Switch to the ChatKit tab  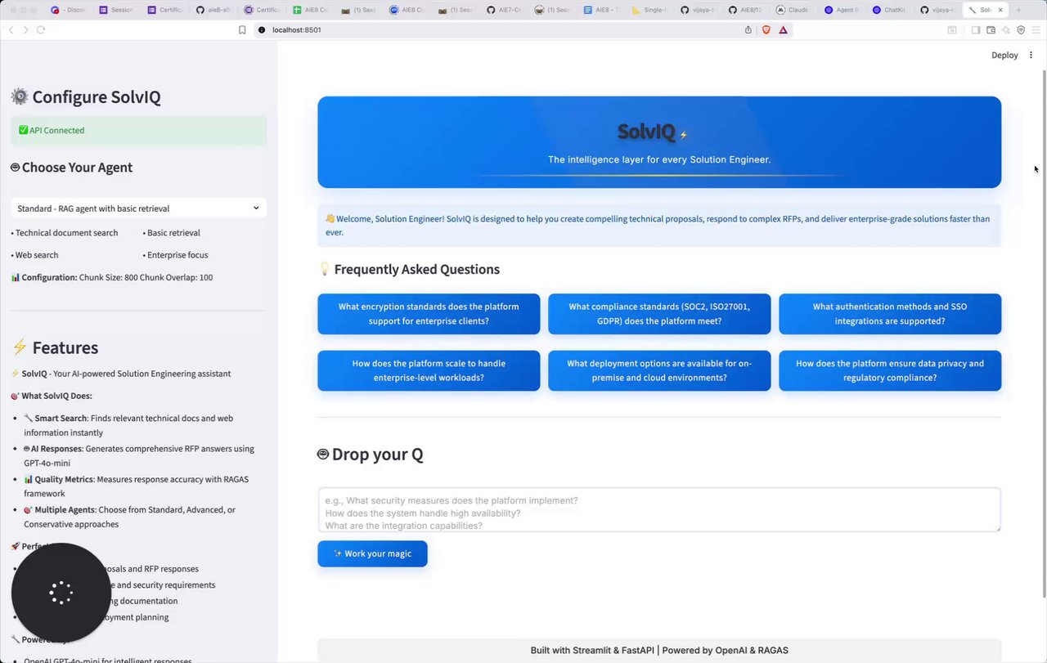(887, 10)
